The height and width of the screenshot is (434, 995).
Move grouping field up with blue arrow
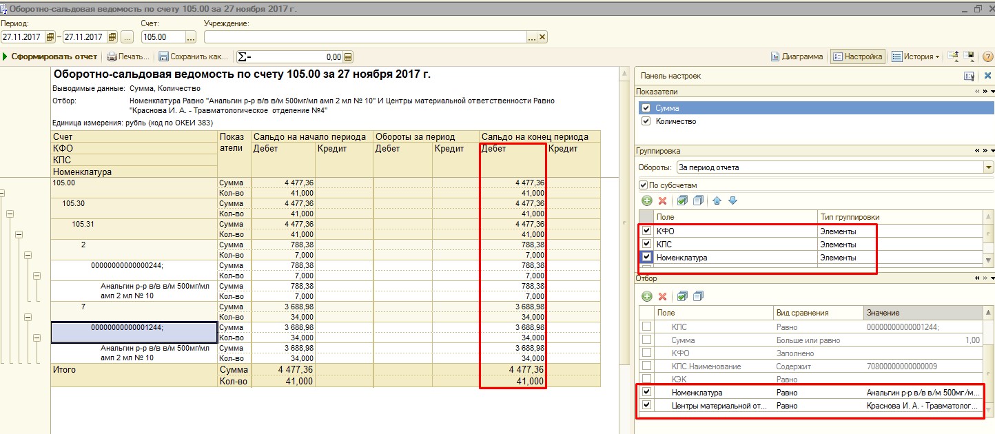[x=717, y=200]
